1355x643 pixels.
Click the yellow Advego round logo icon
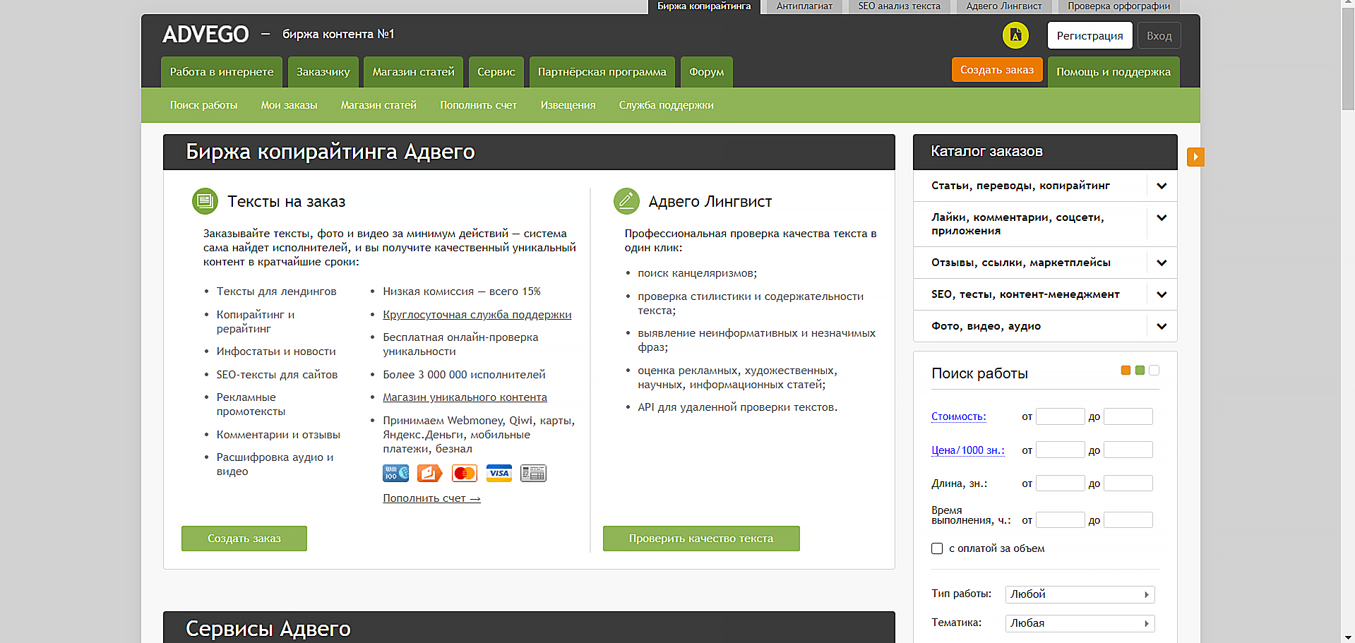tap(1015, 35)
